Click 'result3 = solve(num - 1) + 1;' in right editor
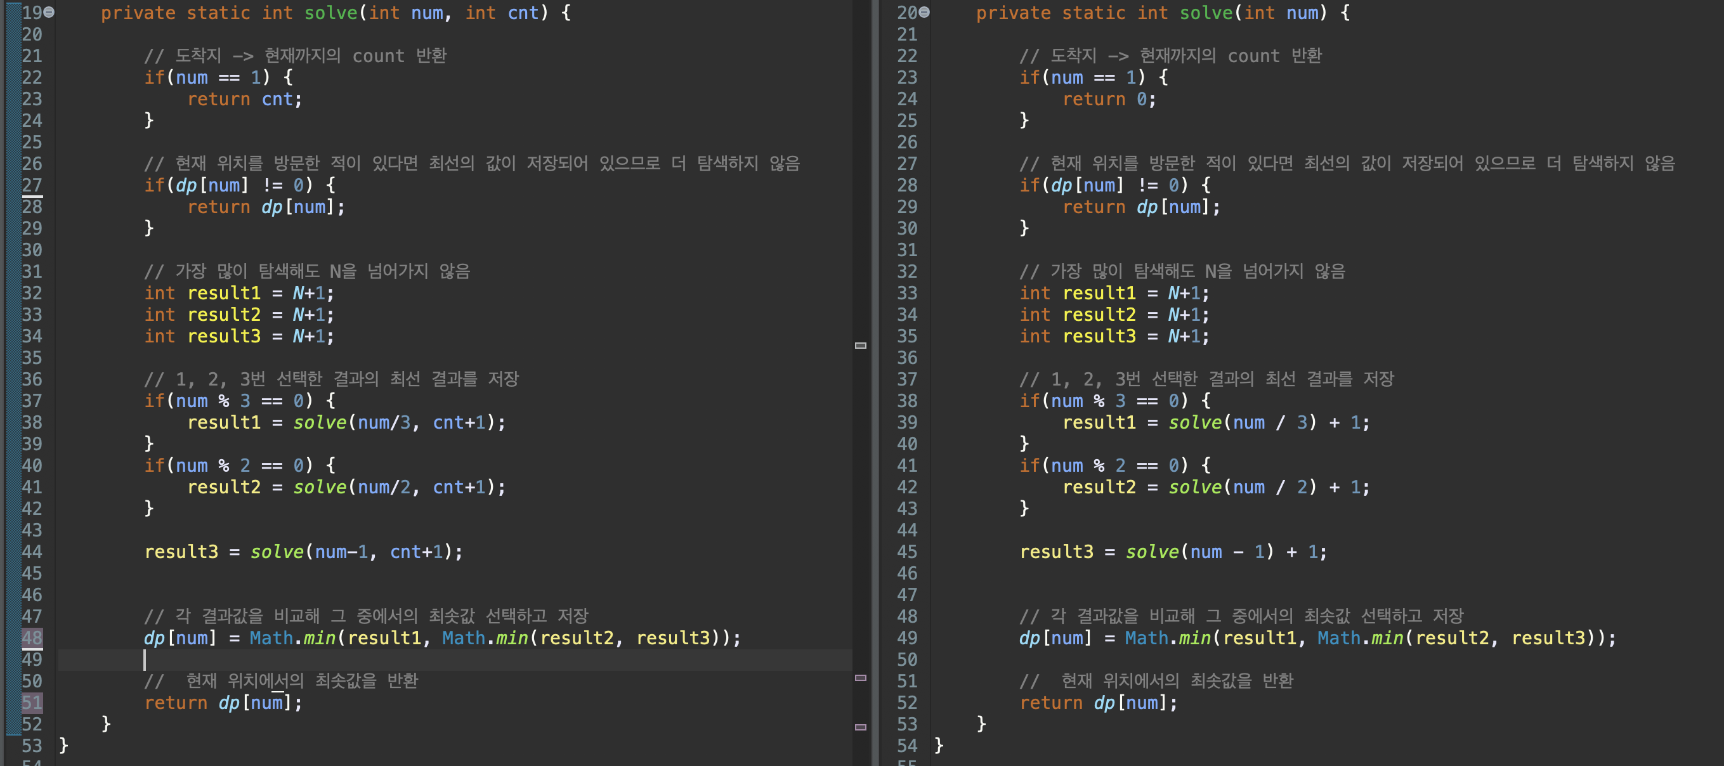This screenshot has width=1724, height=766. point(1173,552)
